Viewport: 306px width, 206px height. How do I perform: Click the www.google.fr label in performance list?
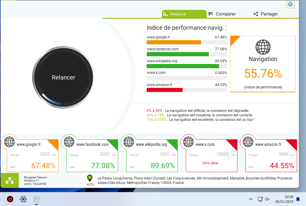[158, 37]
